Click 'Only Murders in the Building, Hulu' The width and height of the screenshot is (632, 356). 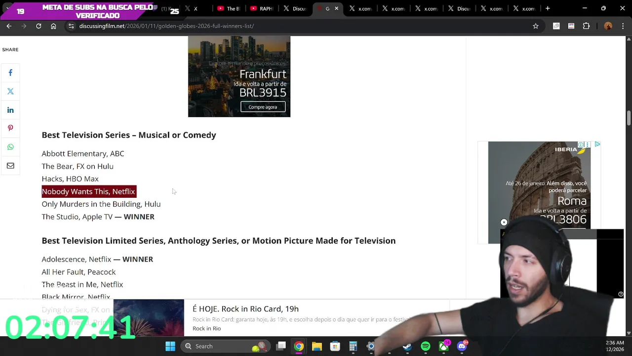click(101, 204)
